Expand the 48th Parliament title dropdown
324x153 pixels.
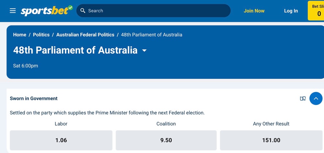144,50
